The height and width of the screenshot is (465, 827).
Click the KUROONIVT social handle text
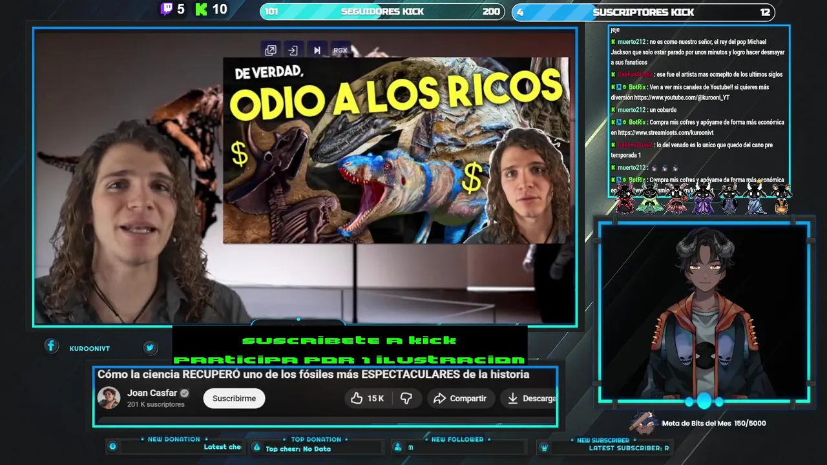click(90, 349)
